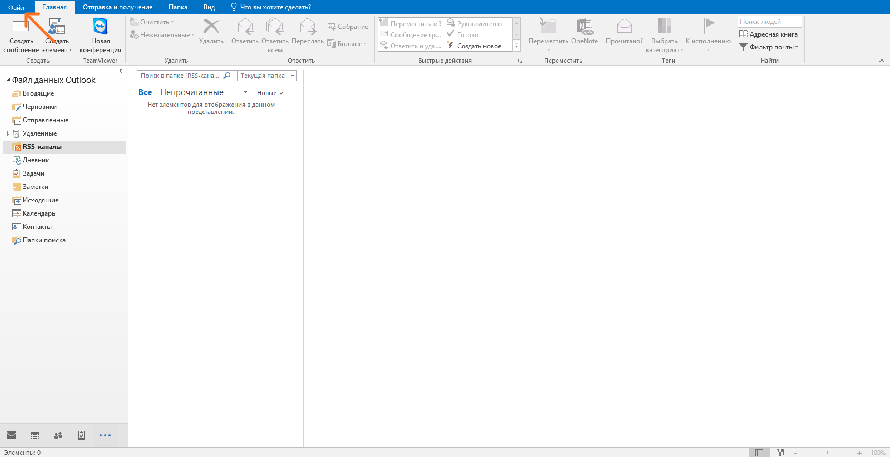Screen dimensions: 890x457
Task: Open the Нежелательные dropdown
Action: (162, 35)
